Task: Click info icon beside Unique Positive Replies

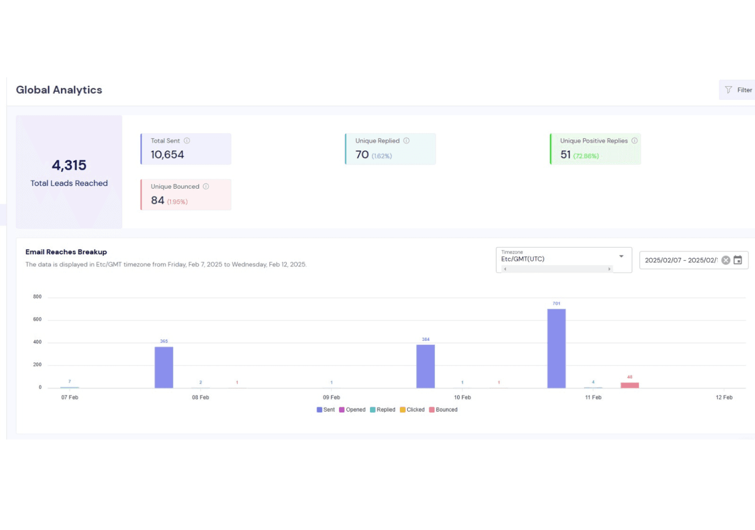Action: [x=635, y=141]
